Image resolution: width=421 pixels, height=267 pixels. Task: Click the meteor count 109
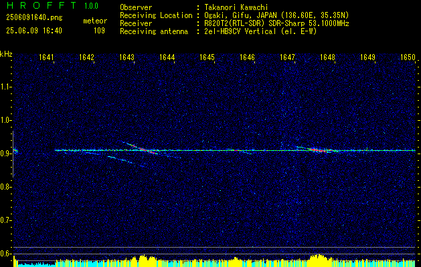pos(99,31)
